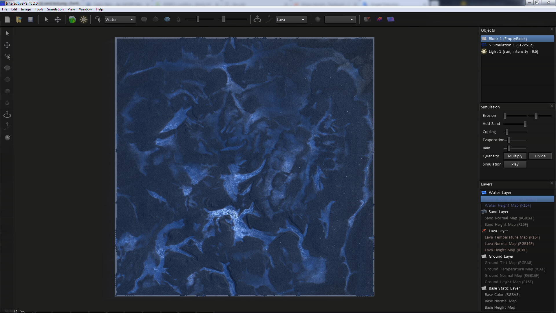Open the Simulation menu
556x313 pixels.
tap(55, 9)
